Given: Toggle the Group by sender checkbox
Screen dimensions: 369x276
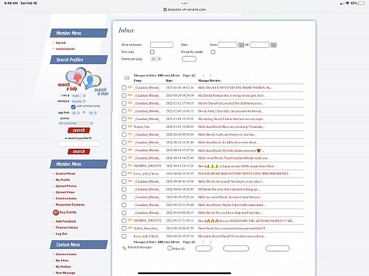Looking at the screenshot, I should click(x=213, y=52).
